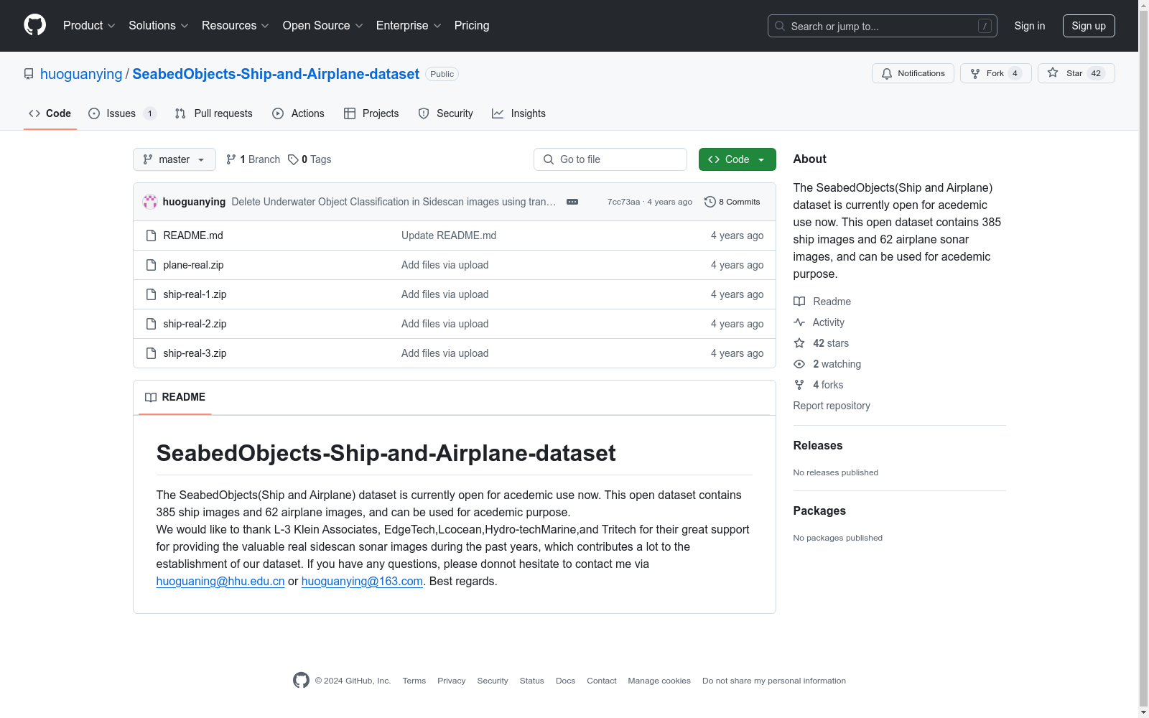
Task: Click the footer GitHub logo
Action: 301,680
